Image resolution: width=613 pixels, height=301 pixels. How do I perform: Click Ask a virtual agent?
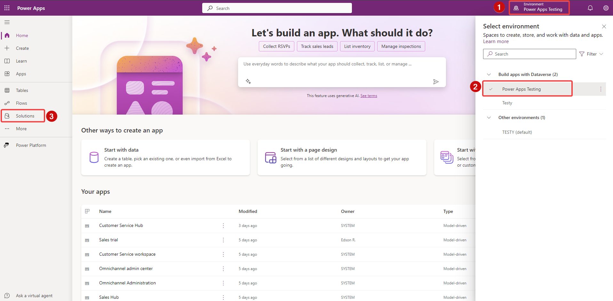pyautogui.click(x=34, y=296)
